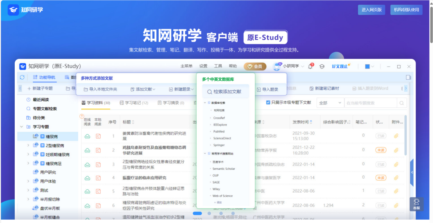Expand the 2型糖尿病 tree node

[28, 145]
